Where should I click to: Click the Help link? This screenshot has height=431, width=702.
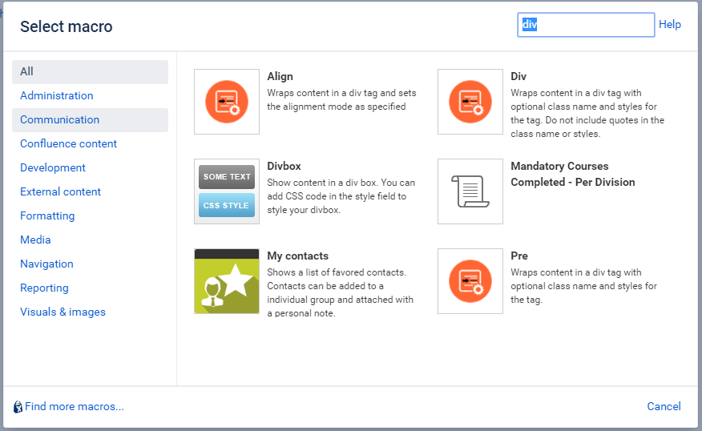click(670, 24)
